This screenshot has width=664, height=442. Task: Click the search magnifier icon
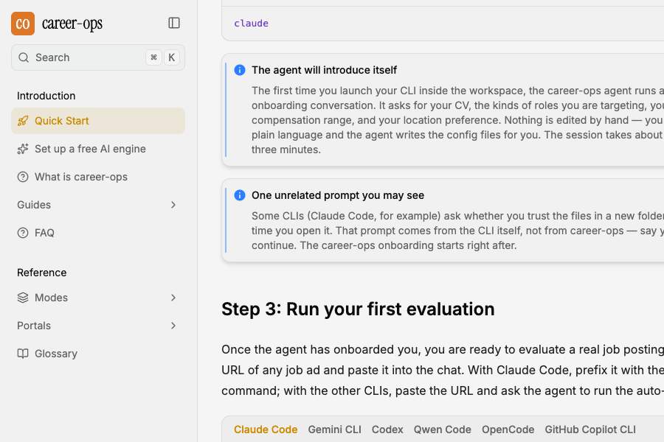click(x=24, y=57)
